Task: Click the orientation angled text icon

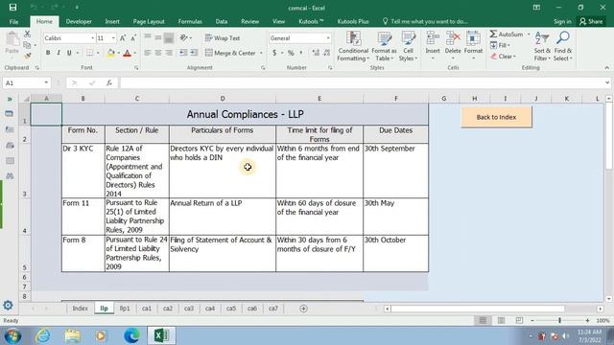Action: [183, 38]
